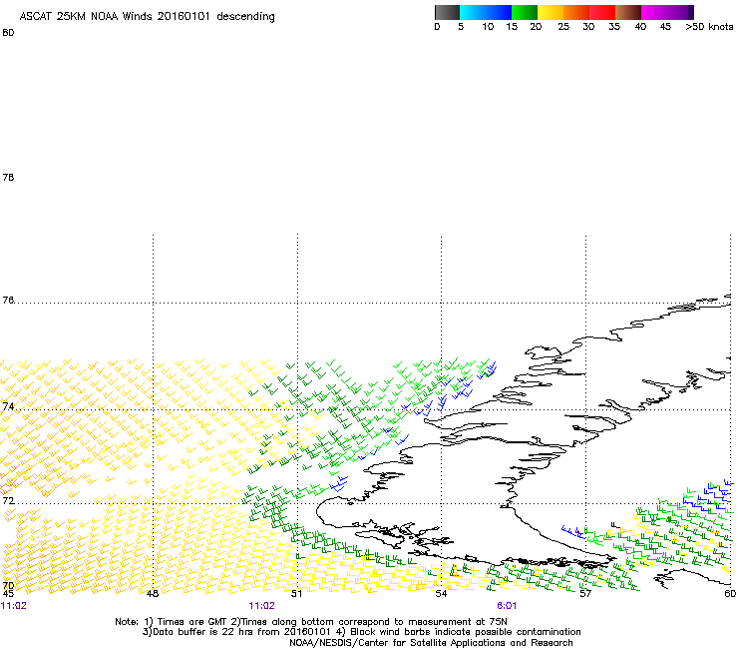This screenshot has width=738, height=649.
Task: Click the longitude 57 label on the bottom axis
Action: 585,594
